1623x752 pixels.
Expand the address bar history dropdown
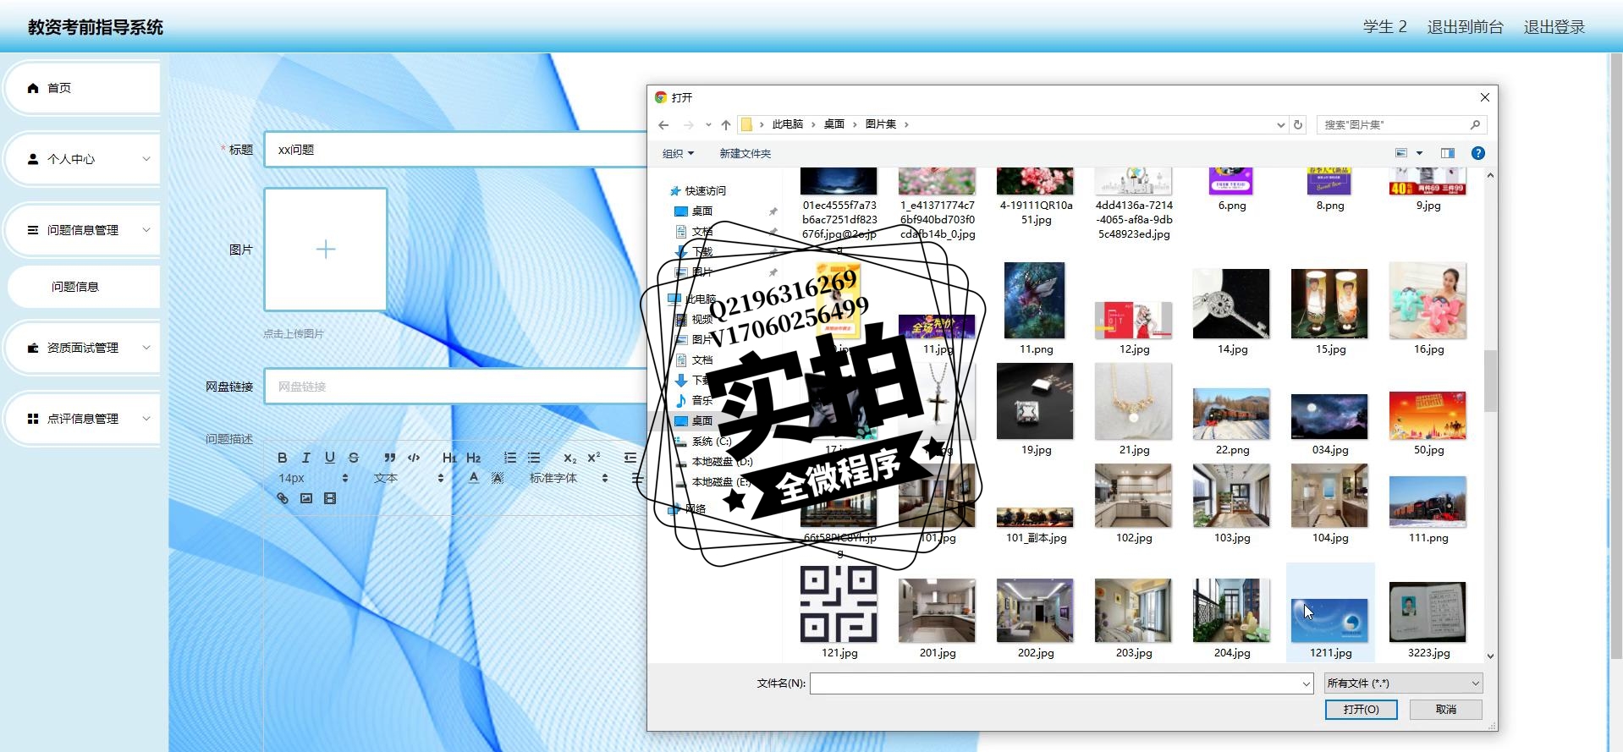pos(1280,124)
